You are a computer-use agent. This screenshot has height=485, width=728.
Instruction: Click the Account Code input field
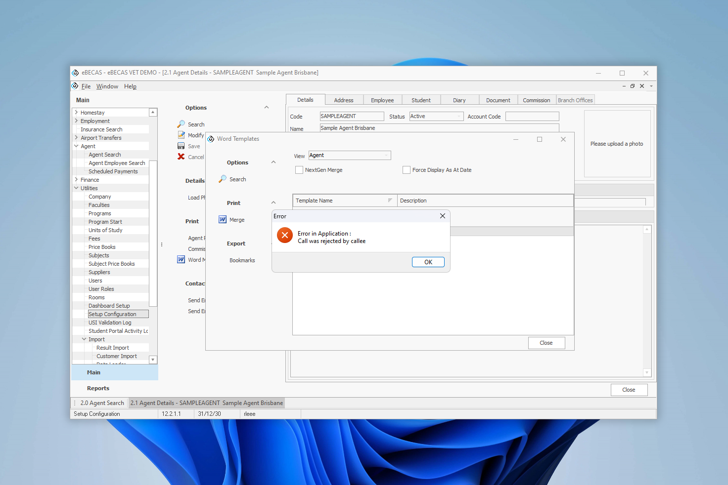pyautogui.click(x=532, y=117)
